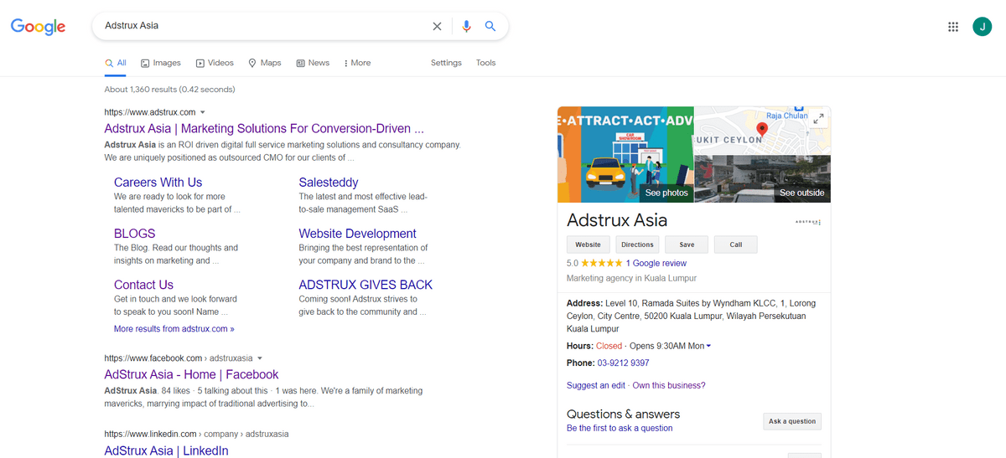Click the small Adstrux logo in knowledge panel
Viewport: 1006px width, 458px height.
coord(807,222)
